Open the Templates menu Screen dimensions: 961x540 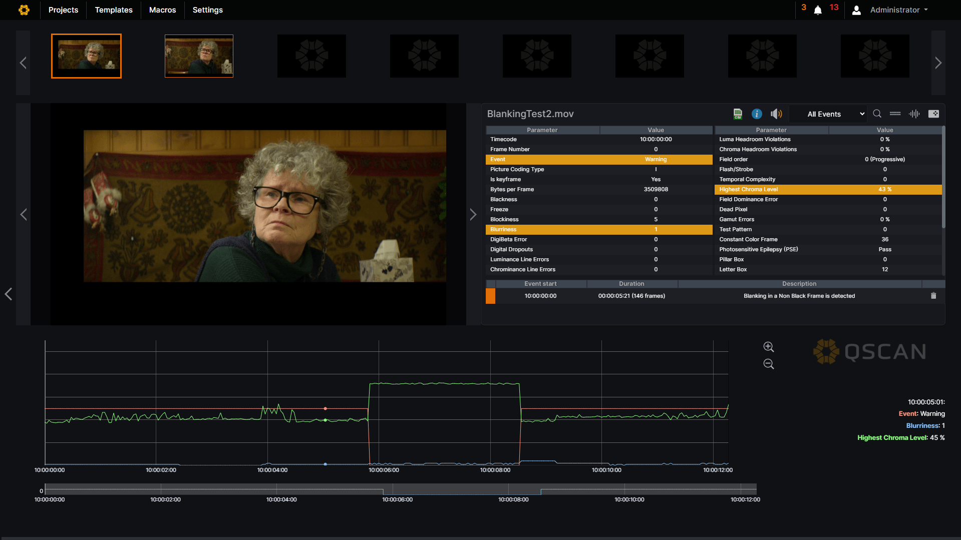(x=114, y=10)
